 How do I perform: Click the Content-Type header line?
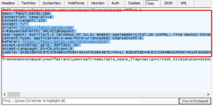[72, 38]
